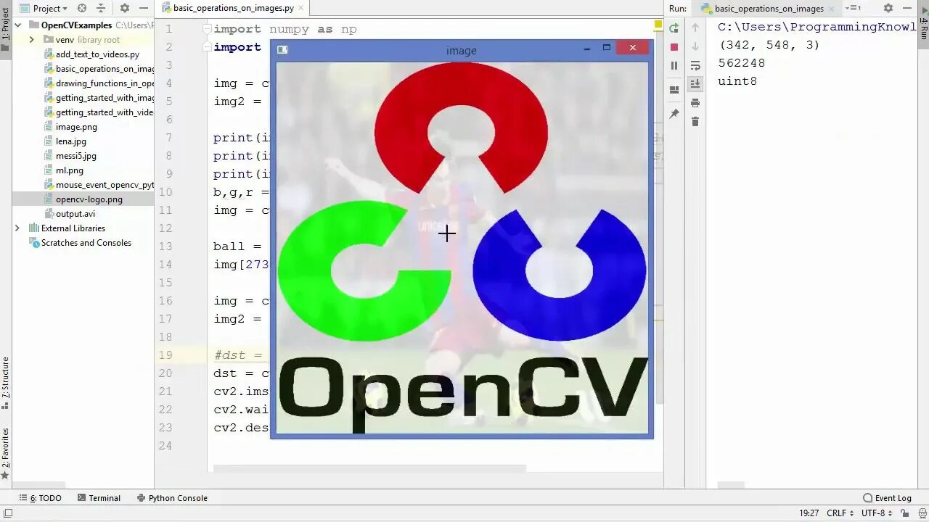Stop the running process with red square

[674, 46]
